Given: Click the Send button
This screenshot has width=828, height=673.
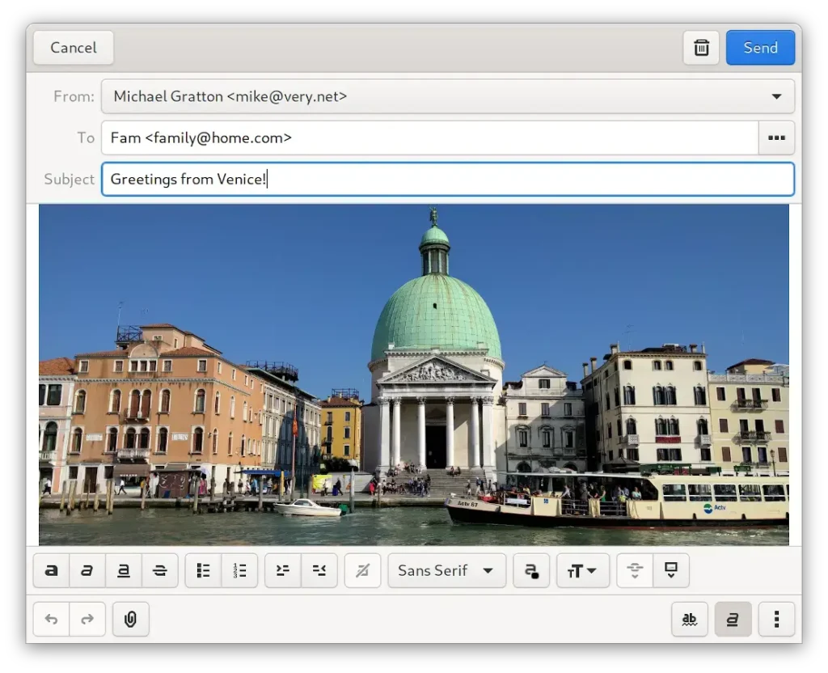Looking at the screenshot, I should click(760, 48).
